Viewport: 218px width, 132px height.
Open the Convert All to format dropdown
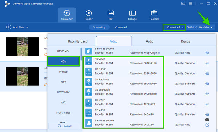click(200, 27)
